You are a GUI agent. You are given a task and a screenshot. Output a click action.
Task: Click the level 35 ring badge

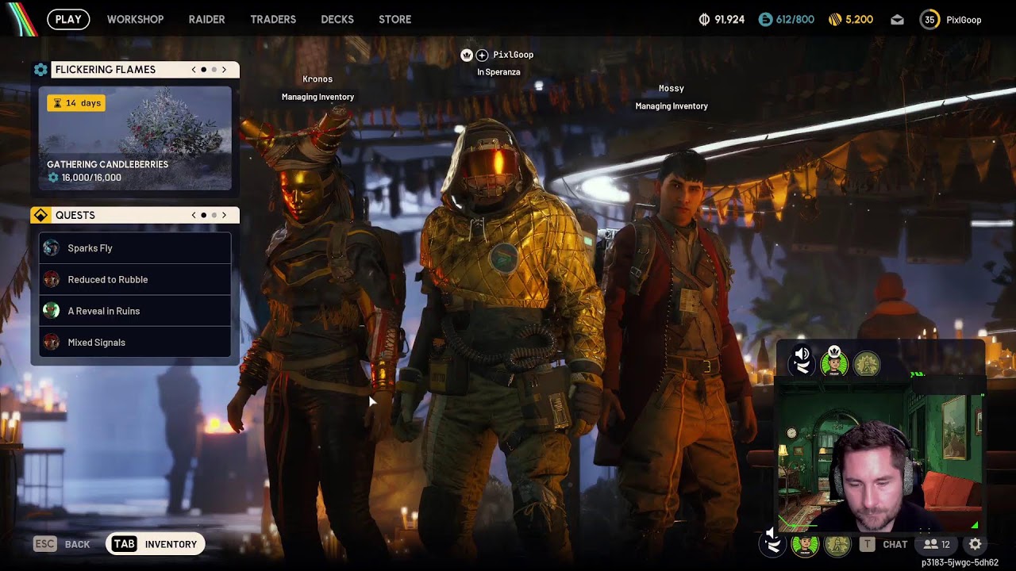click(929, 20)
